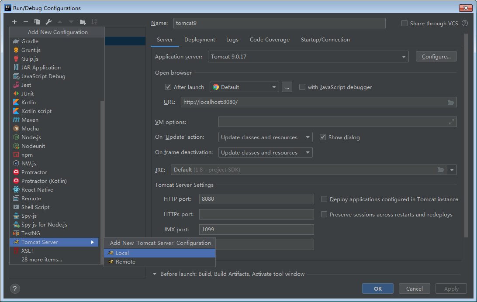477x302 pixels.
Task: Select the Mocha configuration type
Action: click(x=54, y=128)
